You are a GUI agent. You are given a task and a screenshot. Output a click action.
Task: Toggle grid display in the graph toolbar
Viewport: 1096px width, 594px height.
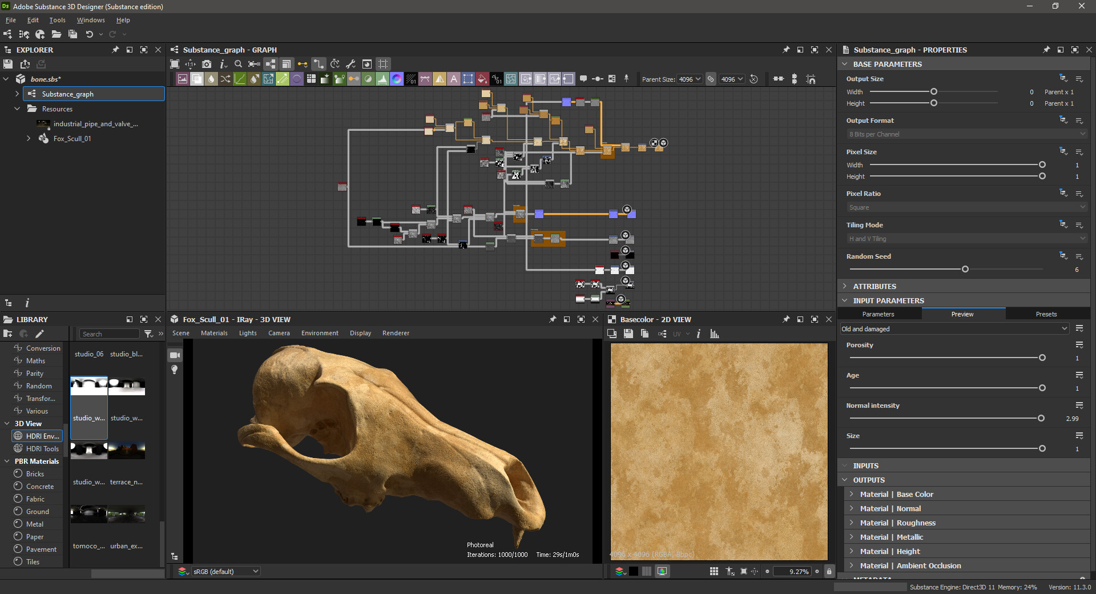coord(383,64)
